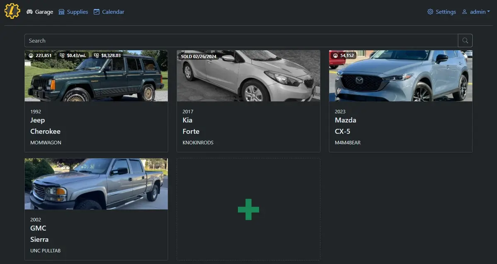This screenshot has width=497, height=264.
Task: Click the M4M4BEAR license plate text
Action: point(348,143)
